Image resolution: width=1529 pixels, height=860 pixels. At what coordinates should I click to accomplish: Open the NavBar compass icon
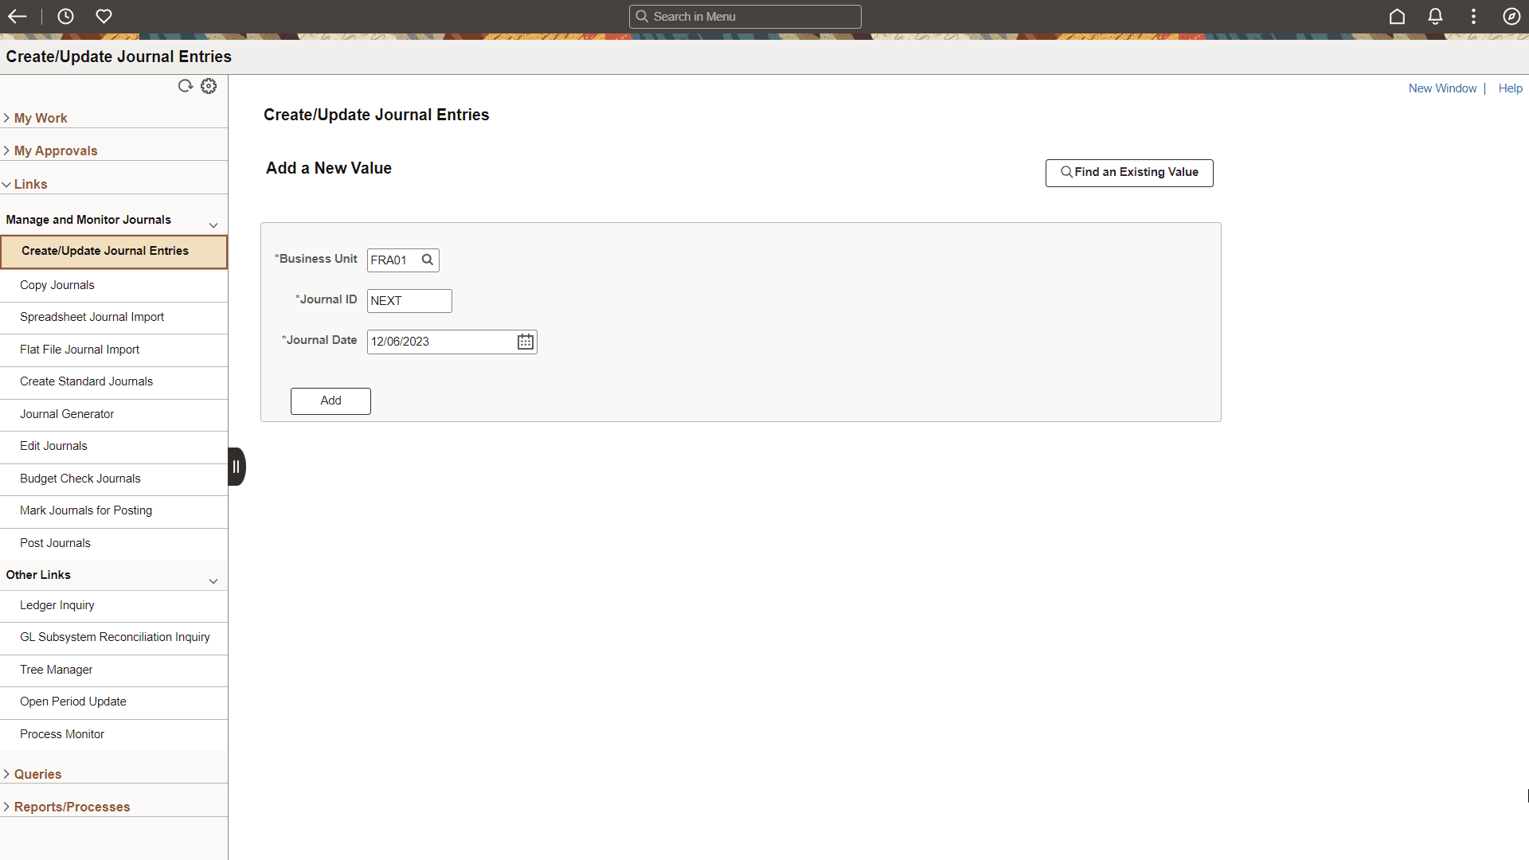1511,16
